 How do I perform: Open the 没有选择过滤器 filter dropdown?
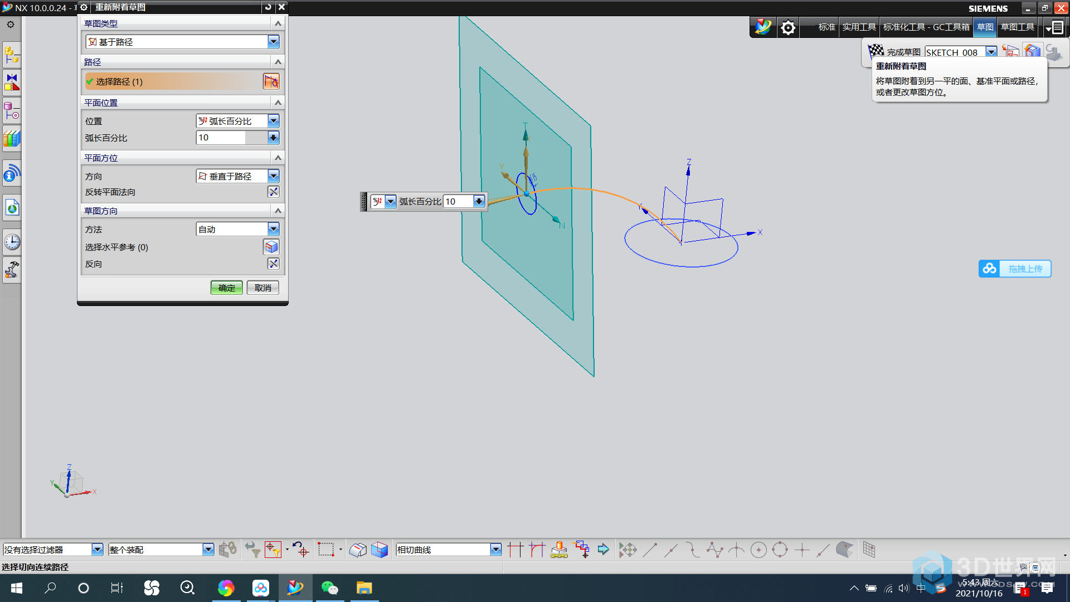pos(97,550)
